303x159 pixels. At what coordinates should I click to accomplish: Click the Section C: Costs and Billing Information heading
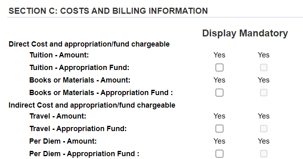108,11
